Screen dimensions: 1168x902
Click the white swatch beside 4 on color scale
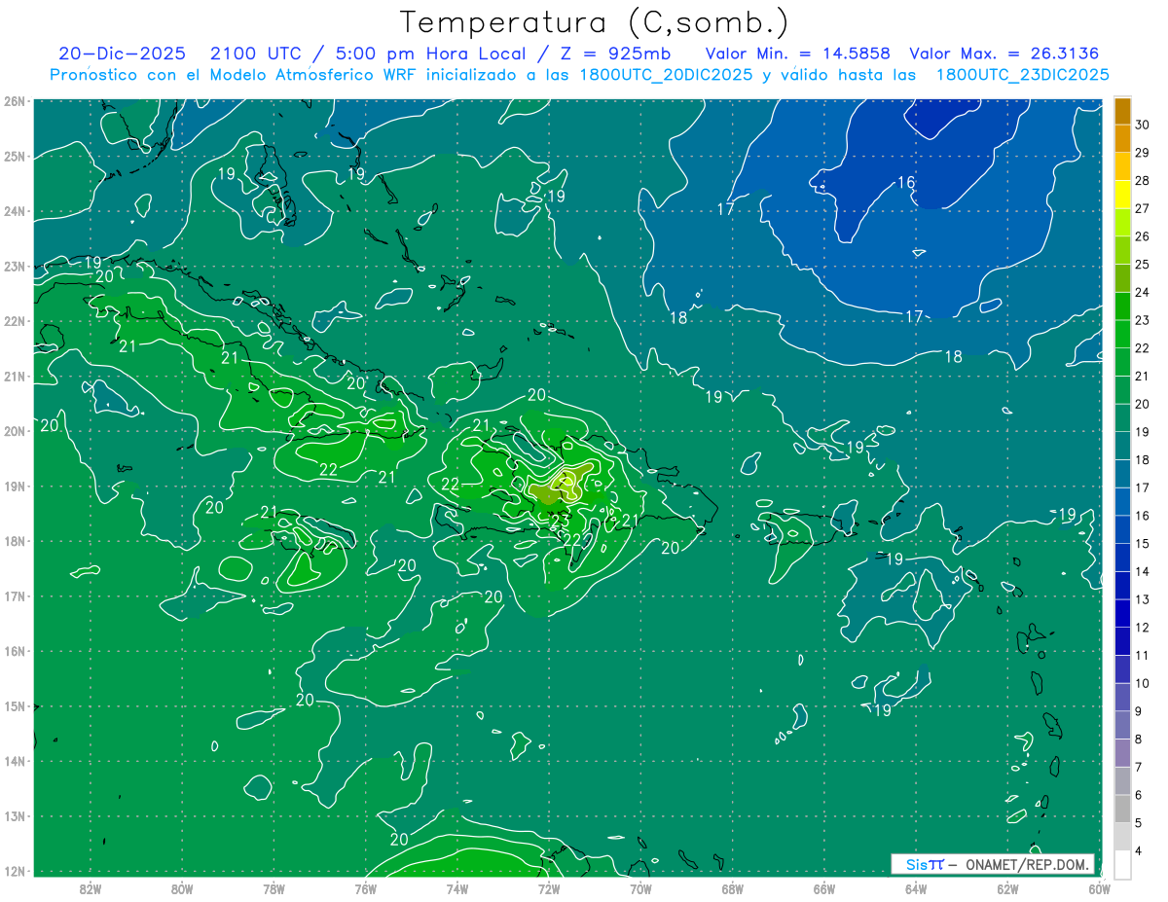click(1122, 864)
